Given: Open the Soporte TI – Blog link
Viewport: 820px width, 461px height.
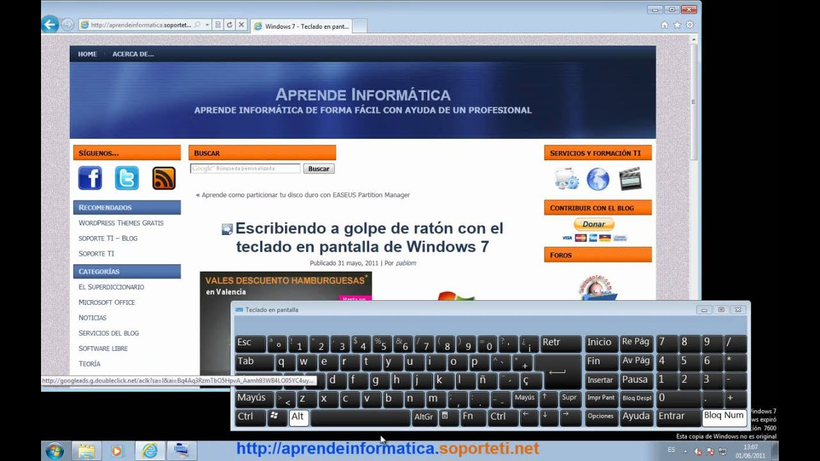Looking at the screenshot, I should point(108,238).
